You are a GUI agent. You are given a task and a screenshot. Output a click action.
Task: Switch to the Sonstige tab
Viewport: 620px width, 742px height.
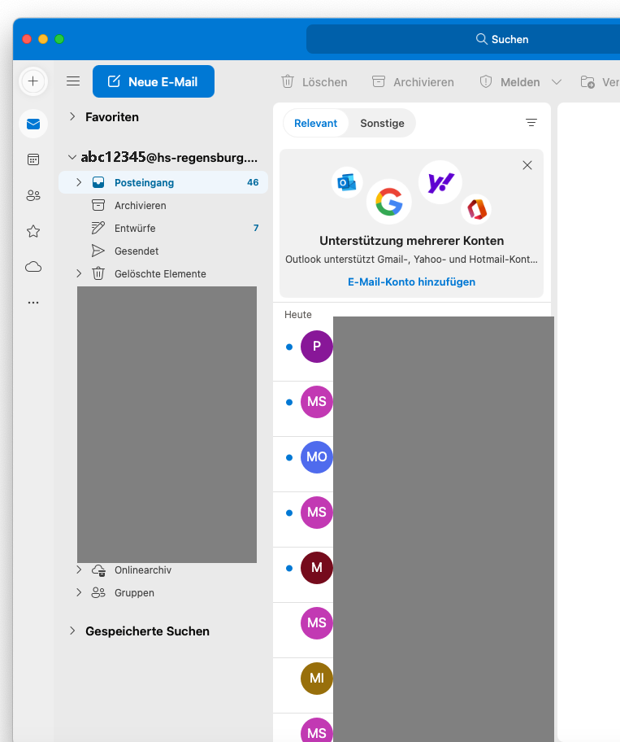pyautogui.click(x=382, y=124)
